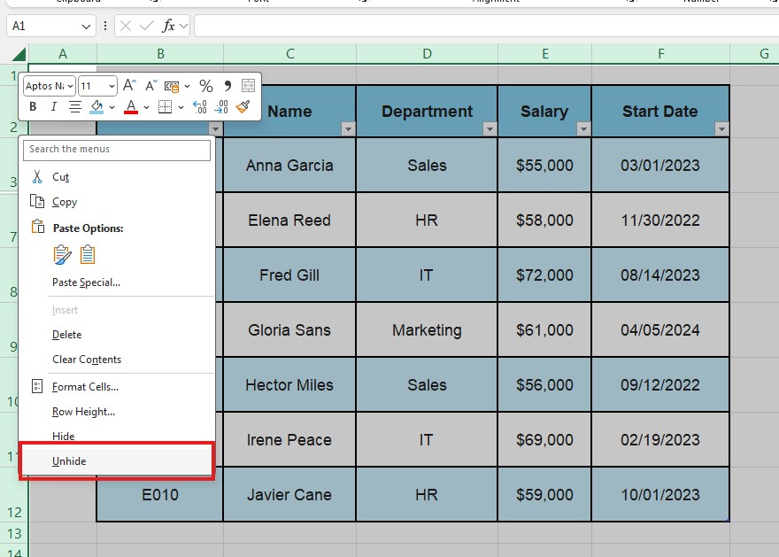Screen dimensions: 779x557
Task: Click the Search the menus field
Action: pyautogui.click(x=116, y=150)
